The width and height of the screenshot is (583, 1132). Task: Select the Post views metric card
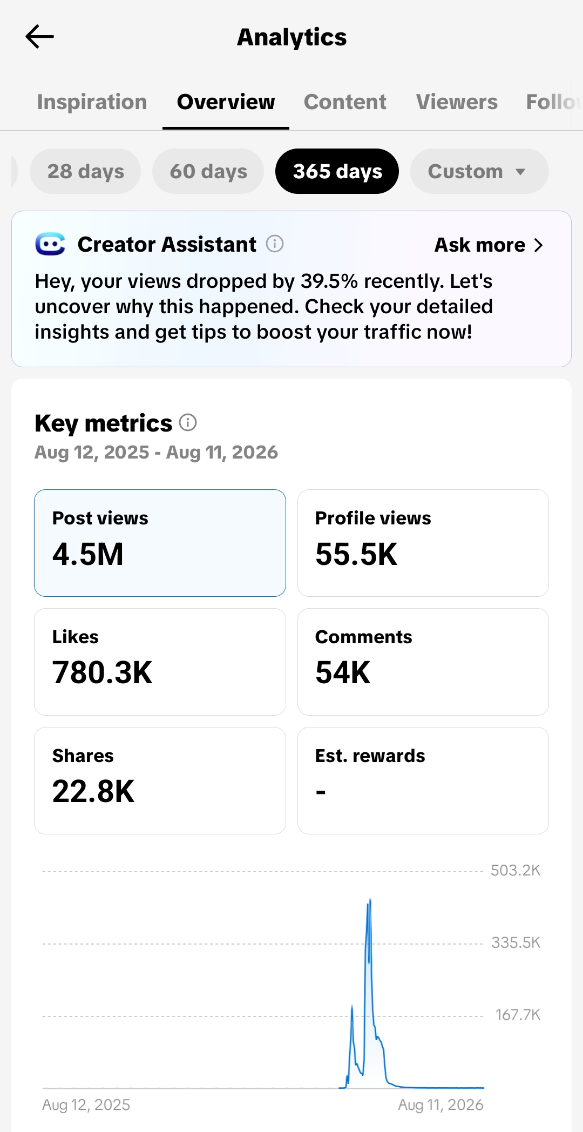pos(160,543)
